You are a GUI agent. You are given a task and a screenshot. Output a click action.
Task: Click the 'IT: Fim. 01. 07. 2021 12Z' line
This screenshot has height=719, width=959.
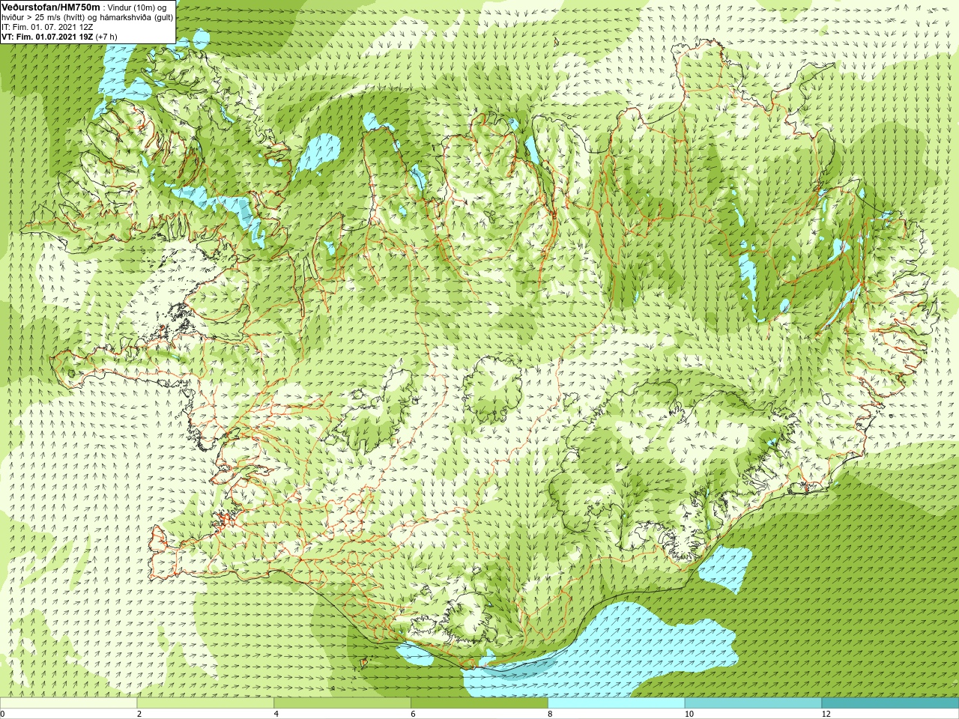pyautogui.click(x=47, y=27)
